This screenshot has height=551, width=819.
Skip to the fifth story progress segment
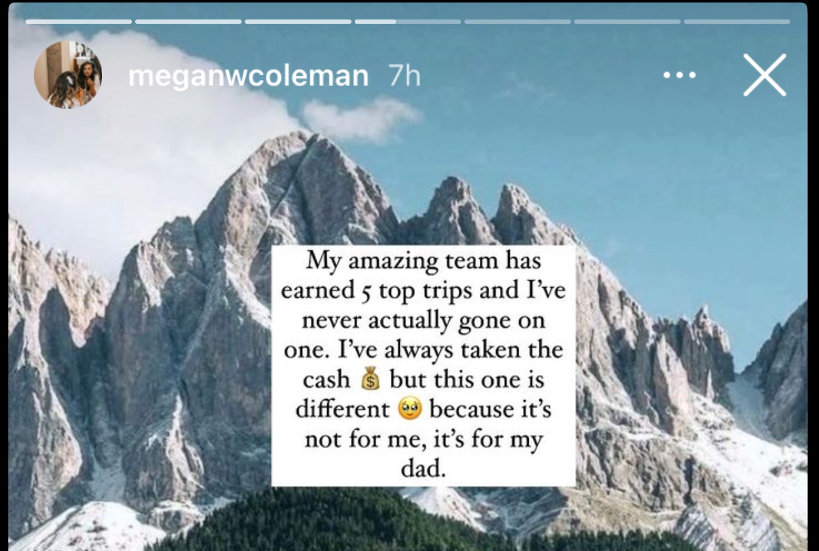[517, 21]
